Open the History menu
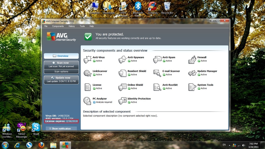The image size is (265, 149). (72, 26)
